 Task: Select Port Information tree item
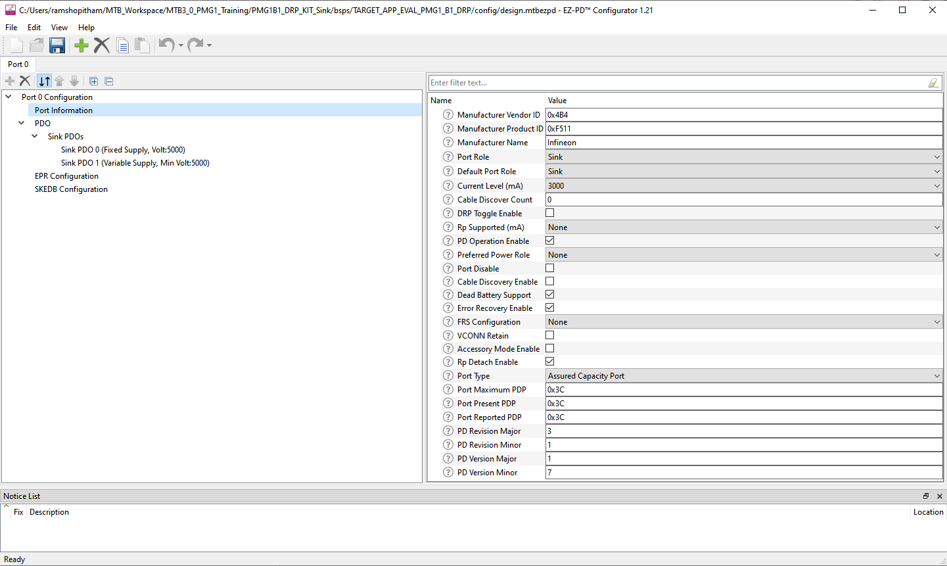[x=64, y=110]
